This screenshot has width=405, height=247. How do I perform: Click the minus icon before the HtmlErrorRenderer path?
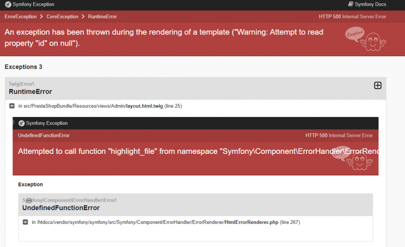25,222
